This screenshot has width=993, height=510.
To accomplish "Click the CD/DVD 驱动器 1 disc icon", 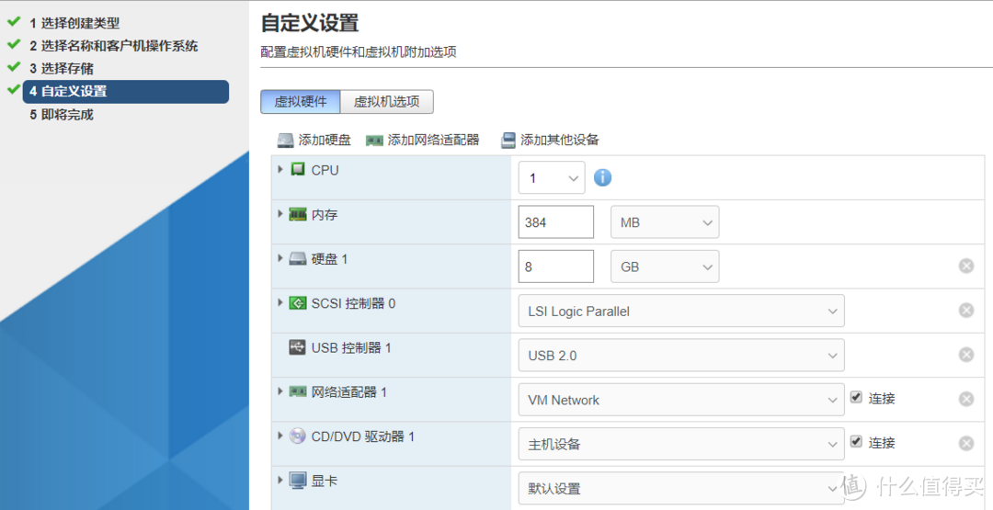I will coord(298,436).
